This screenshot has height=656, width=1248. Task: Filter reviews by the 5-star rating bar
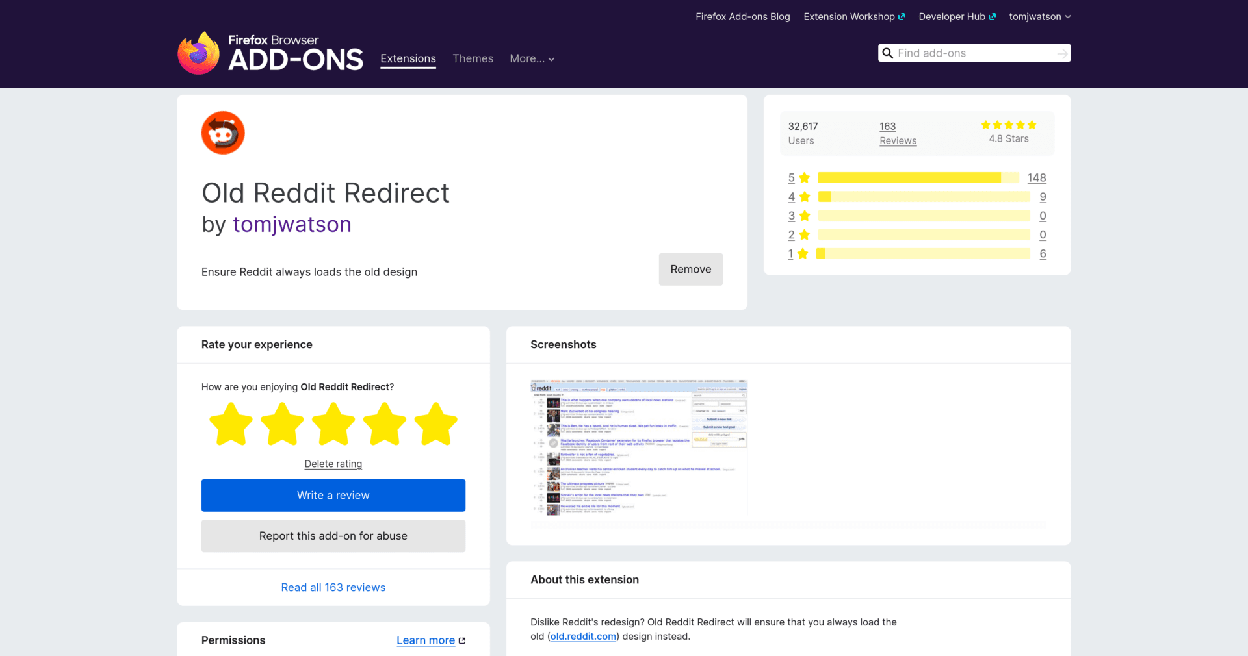(917, 178)
